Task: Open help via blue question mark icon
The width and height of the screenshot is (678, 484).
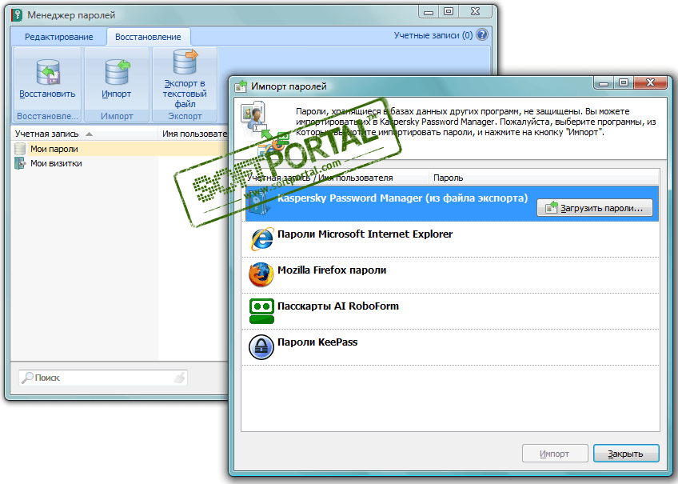Action: [x=482, y=34]
